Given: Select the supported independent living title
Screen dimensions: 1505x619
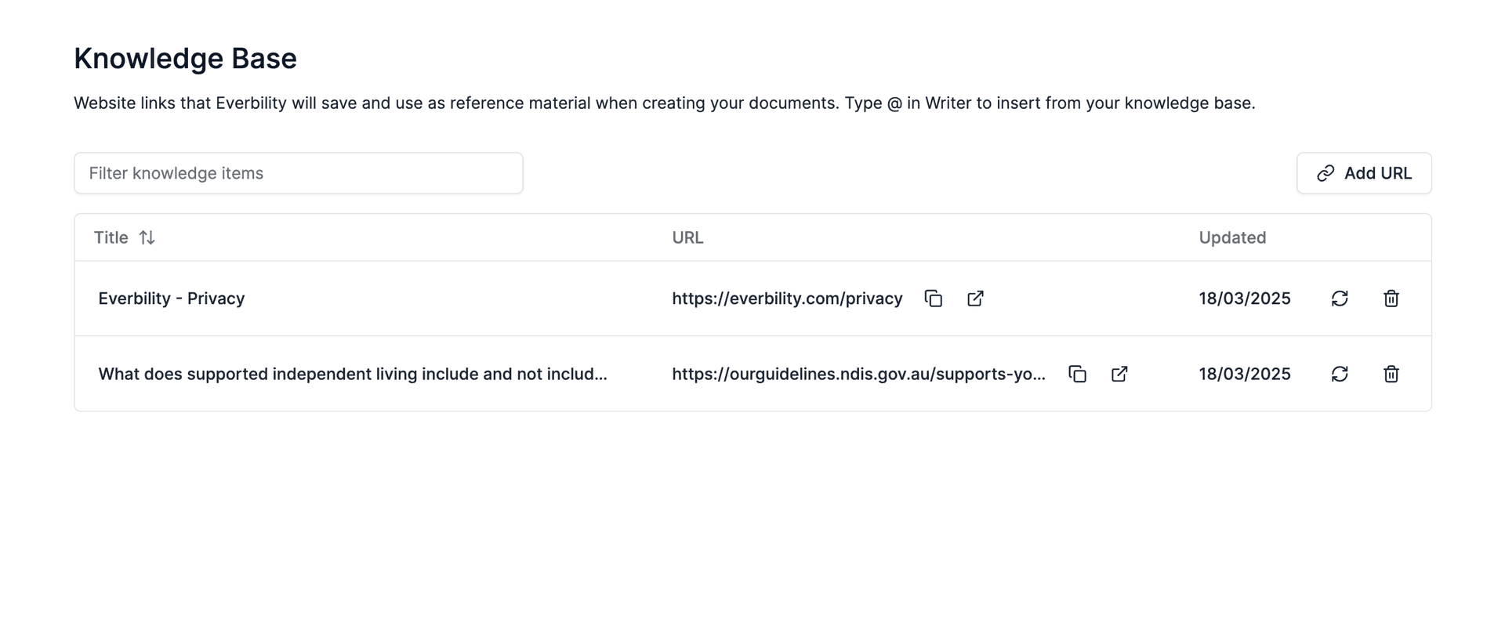Looking at the screenshot, I should pyautogui.click(x=352, y=374).
